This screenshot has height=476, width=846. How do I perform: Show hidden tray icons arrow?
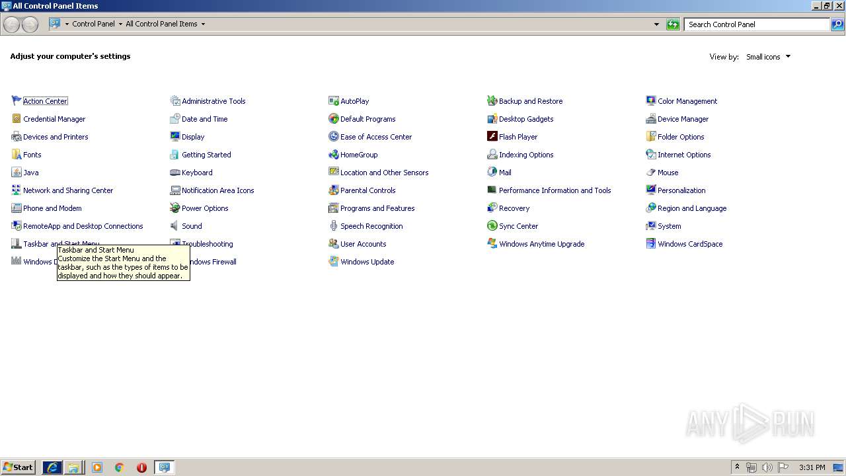737,467
